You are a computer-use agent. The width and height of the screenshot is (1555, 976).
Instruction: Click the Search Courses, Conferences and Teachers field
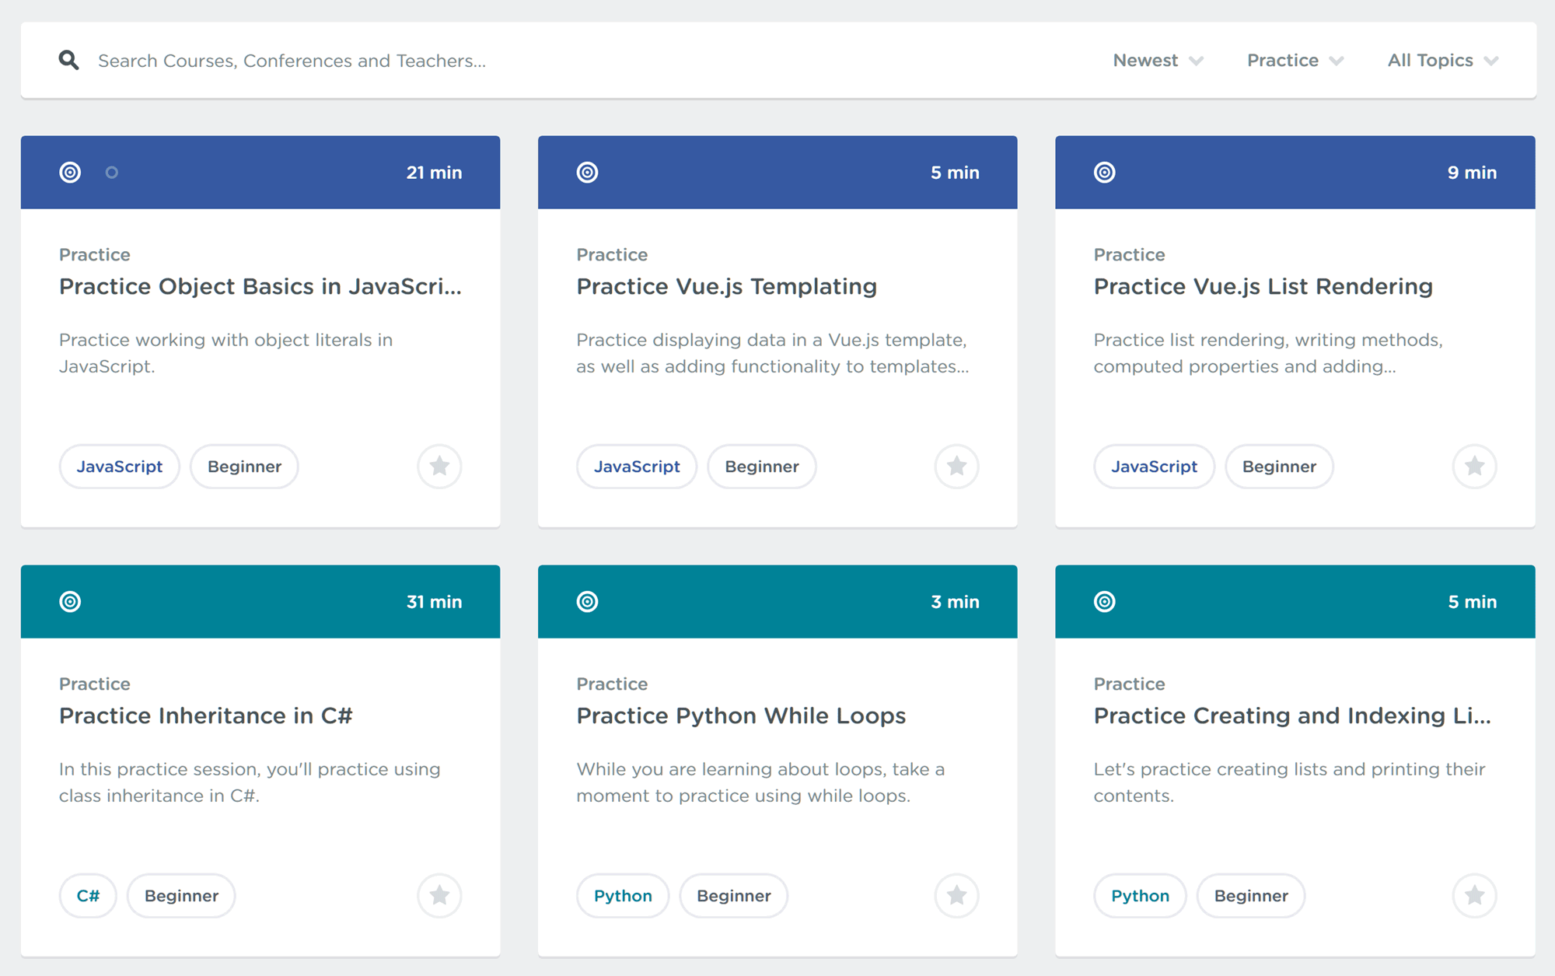click(x=292, y=61)
